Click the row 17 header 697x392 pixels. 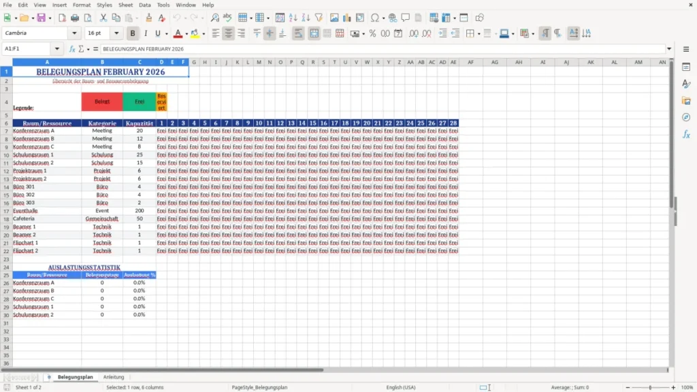pos(6,211)
